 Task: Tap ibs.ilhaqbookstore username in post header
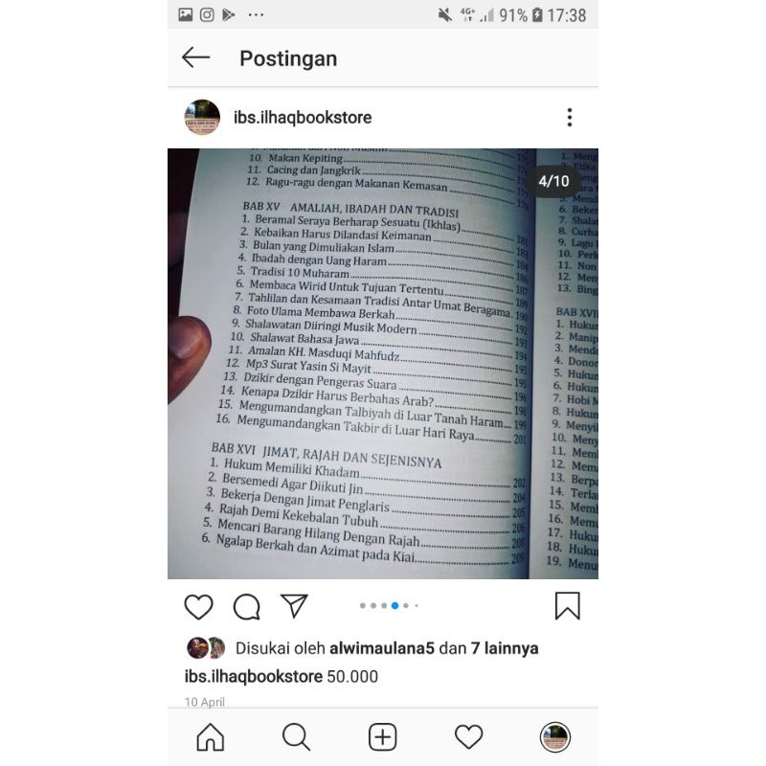[x=303, y=117]
